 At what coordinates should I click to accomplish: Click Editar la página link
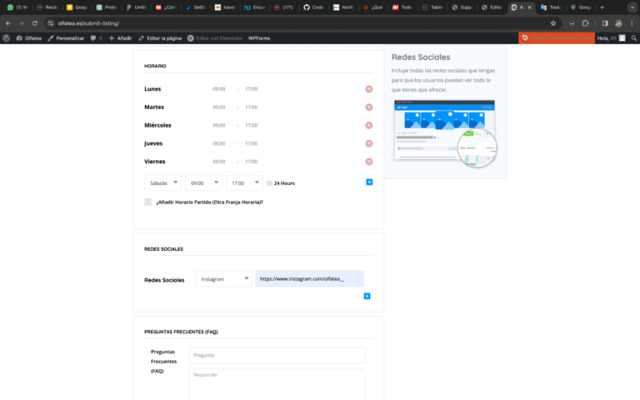(160, 38)
